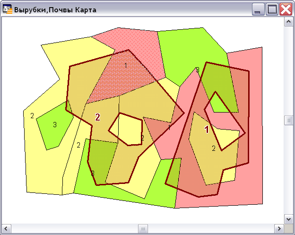Click the vertical scrollbar down arrow
Viewport: 295px width, 235px height.
point(288,219)
